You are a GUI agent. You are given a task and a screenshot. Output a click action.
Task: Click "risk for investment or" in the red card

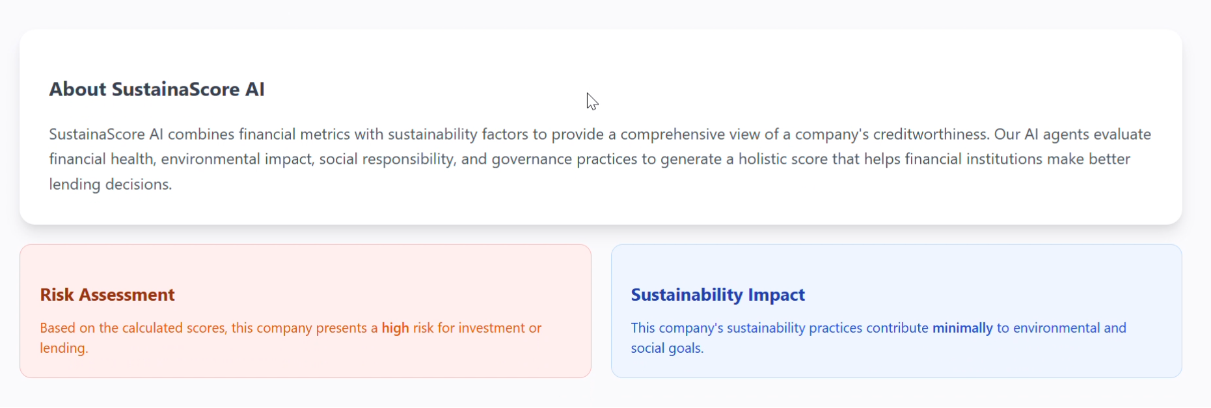tap(477, 328)
